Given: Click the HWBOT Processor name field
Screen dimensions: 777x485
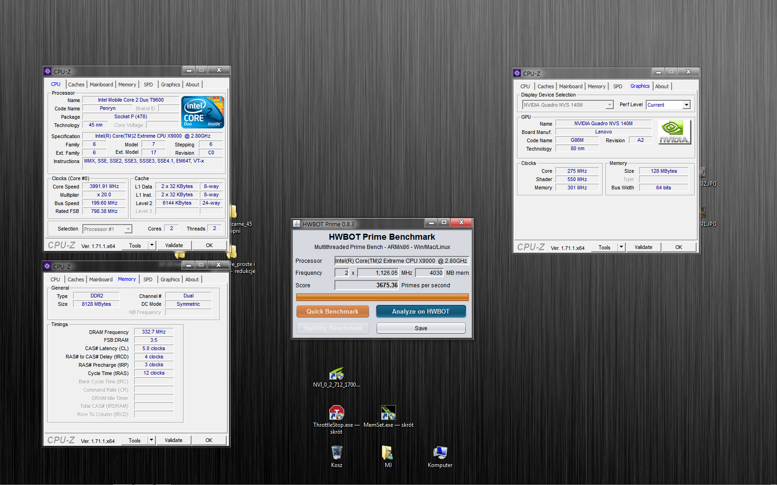Looking at the screenshot, I should pos(401,261).
